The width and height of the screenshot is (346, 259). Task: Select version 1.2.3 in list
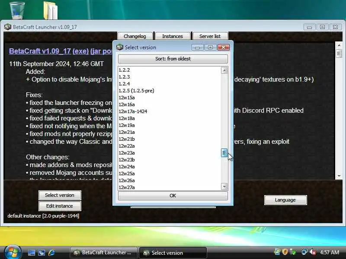170,77
